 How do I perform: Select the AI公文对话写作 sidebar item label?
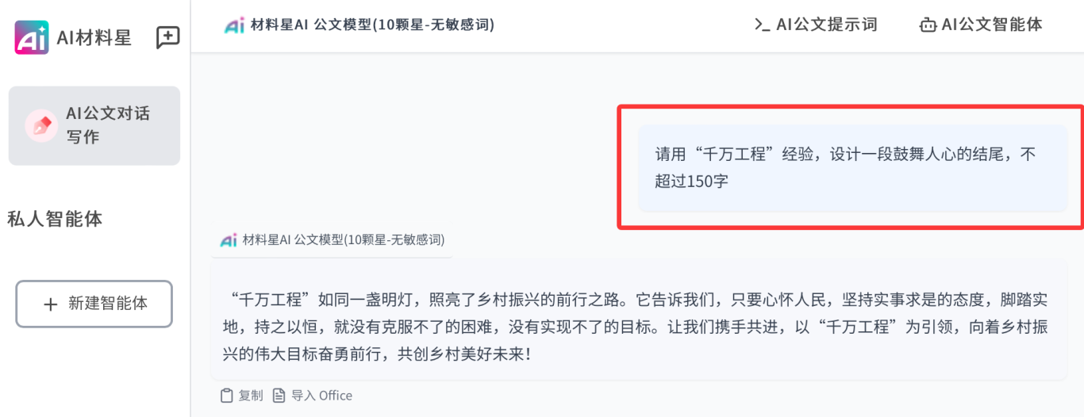(x=107, y=125)
